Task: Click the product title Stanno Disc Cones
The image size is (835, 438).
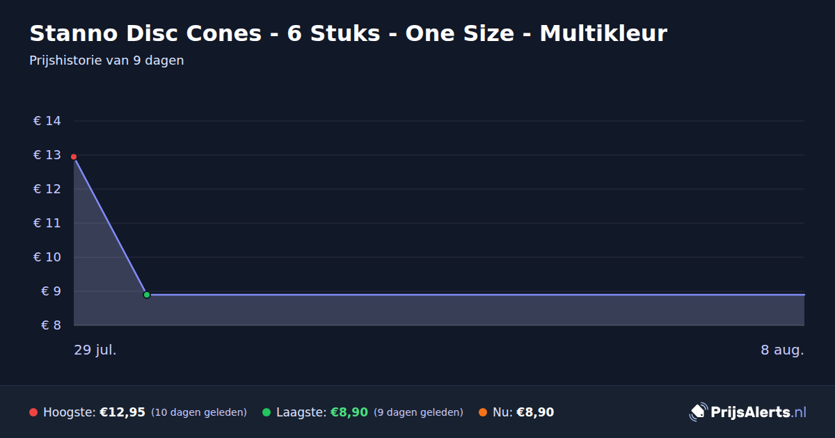Action: [x=348, y=33]
